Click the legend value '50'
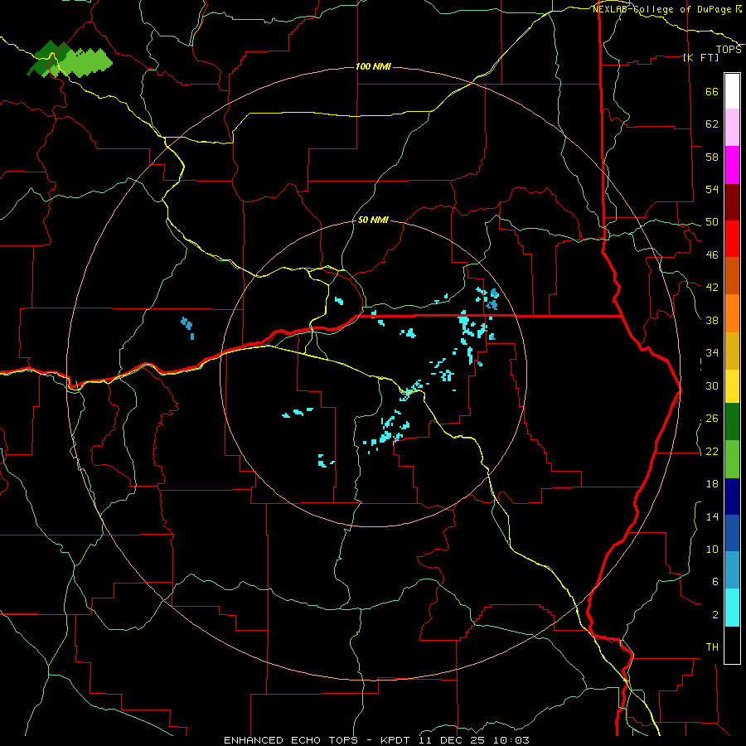746x746 pixels. 712,222
